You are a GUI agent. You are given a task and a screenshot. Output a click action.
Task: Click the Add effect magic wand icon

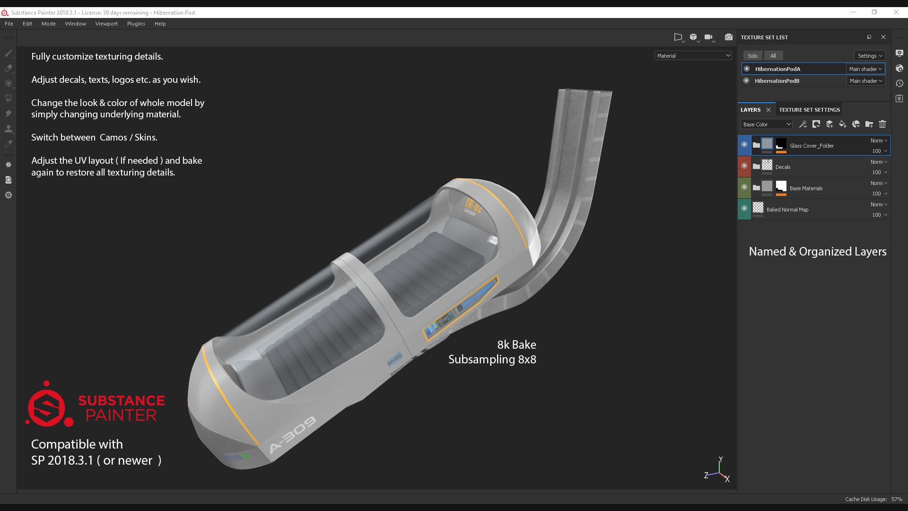coord(803,124)
